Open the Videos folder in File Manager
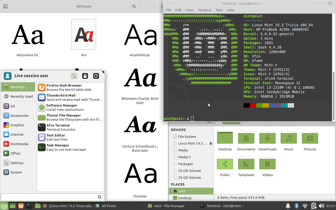The width and height of the screenshot is (336, 210). coord(267,167)
